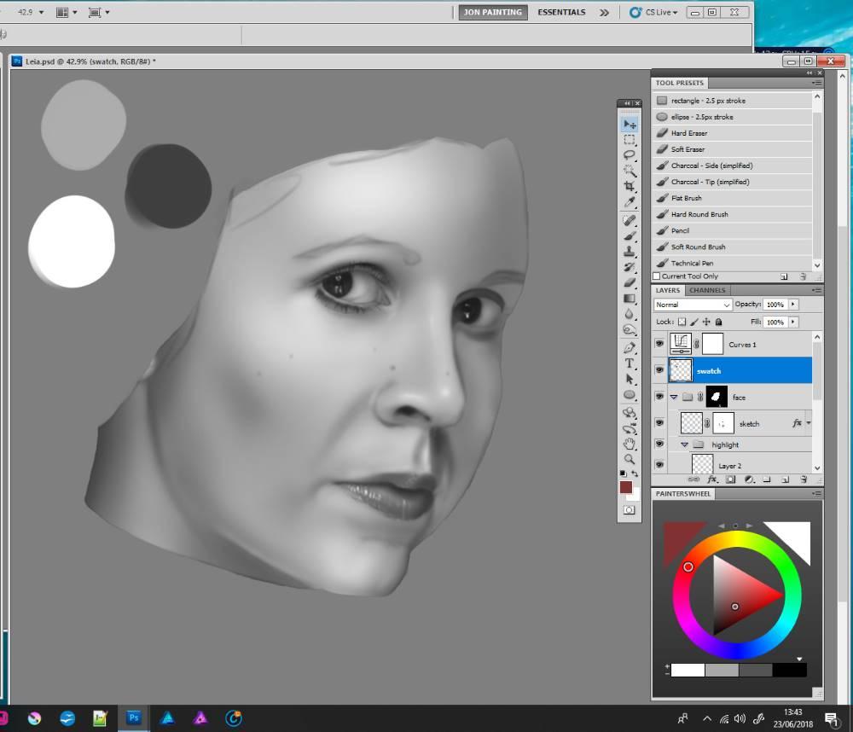Select the Zoom tool in toolbox
853x732 pixels.
tap(630, 459)
